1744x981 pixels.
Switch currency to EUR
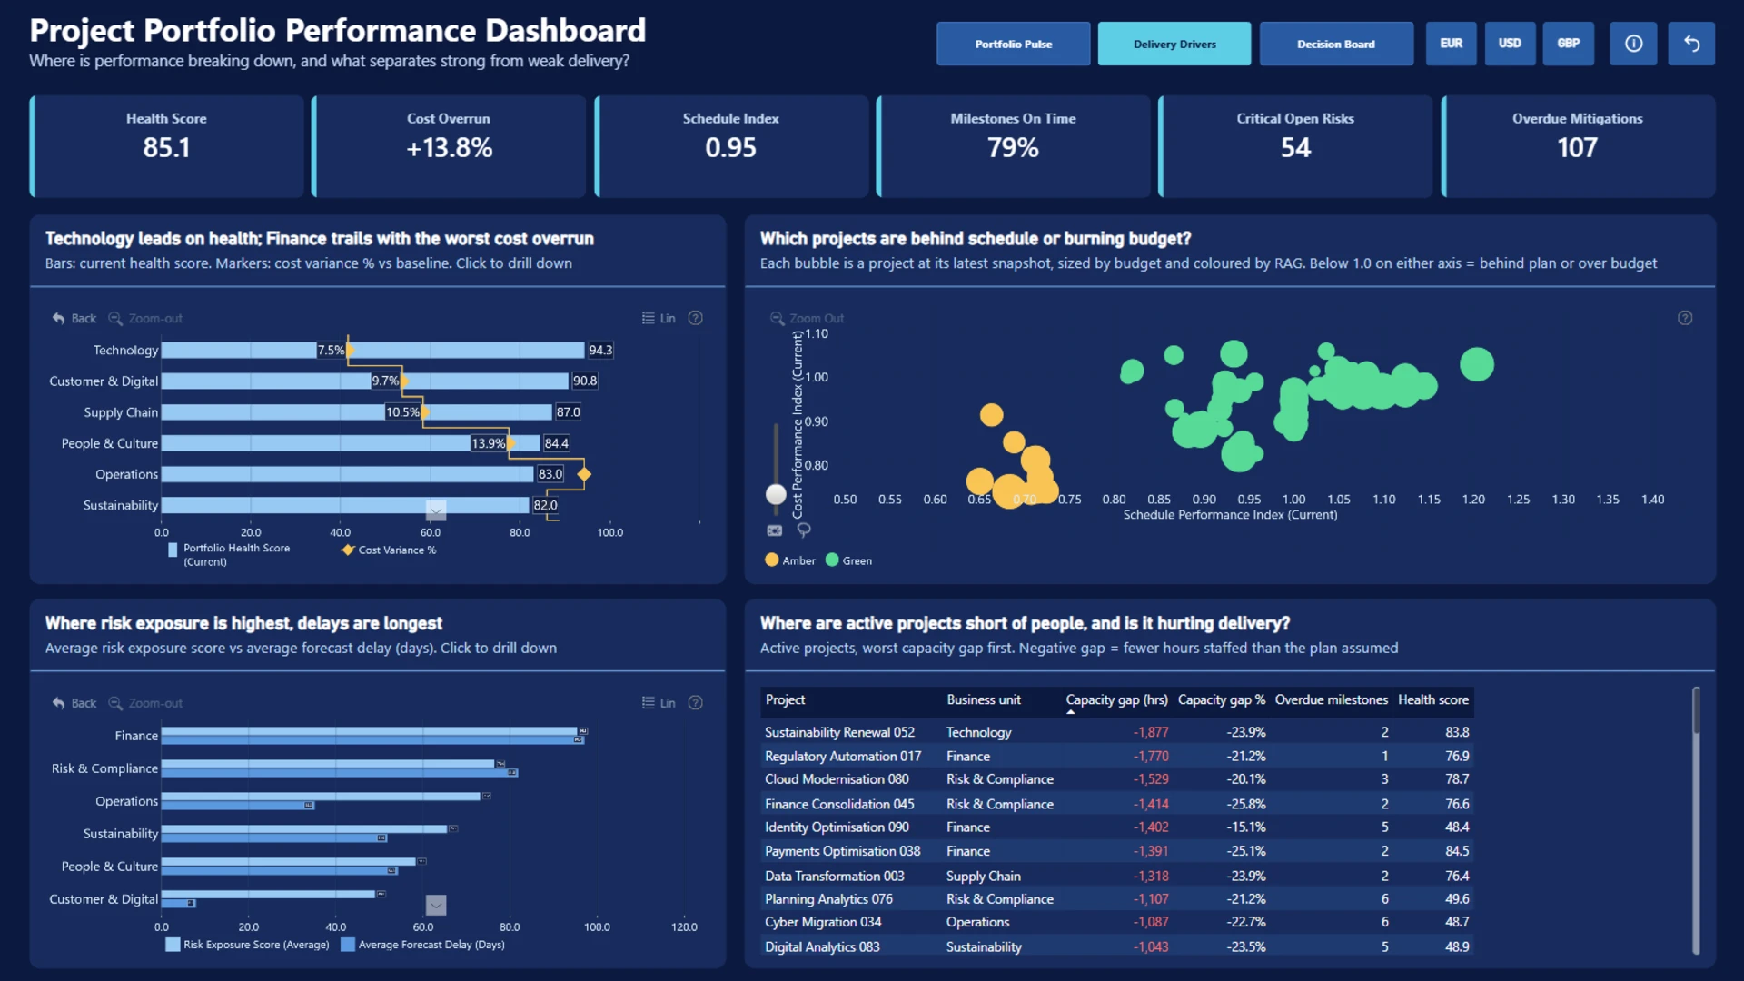(x=1452, y=44)
